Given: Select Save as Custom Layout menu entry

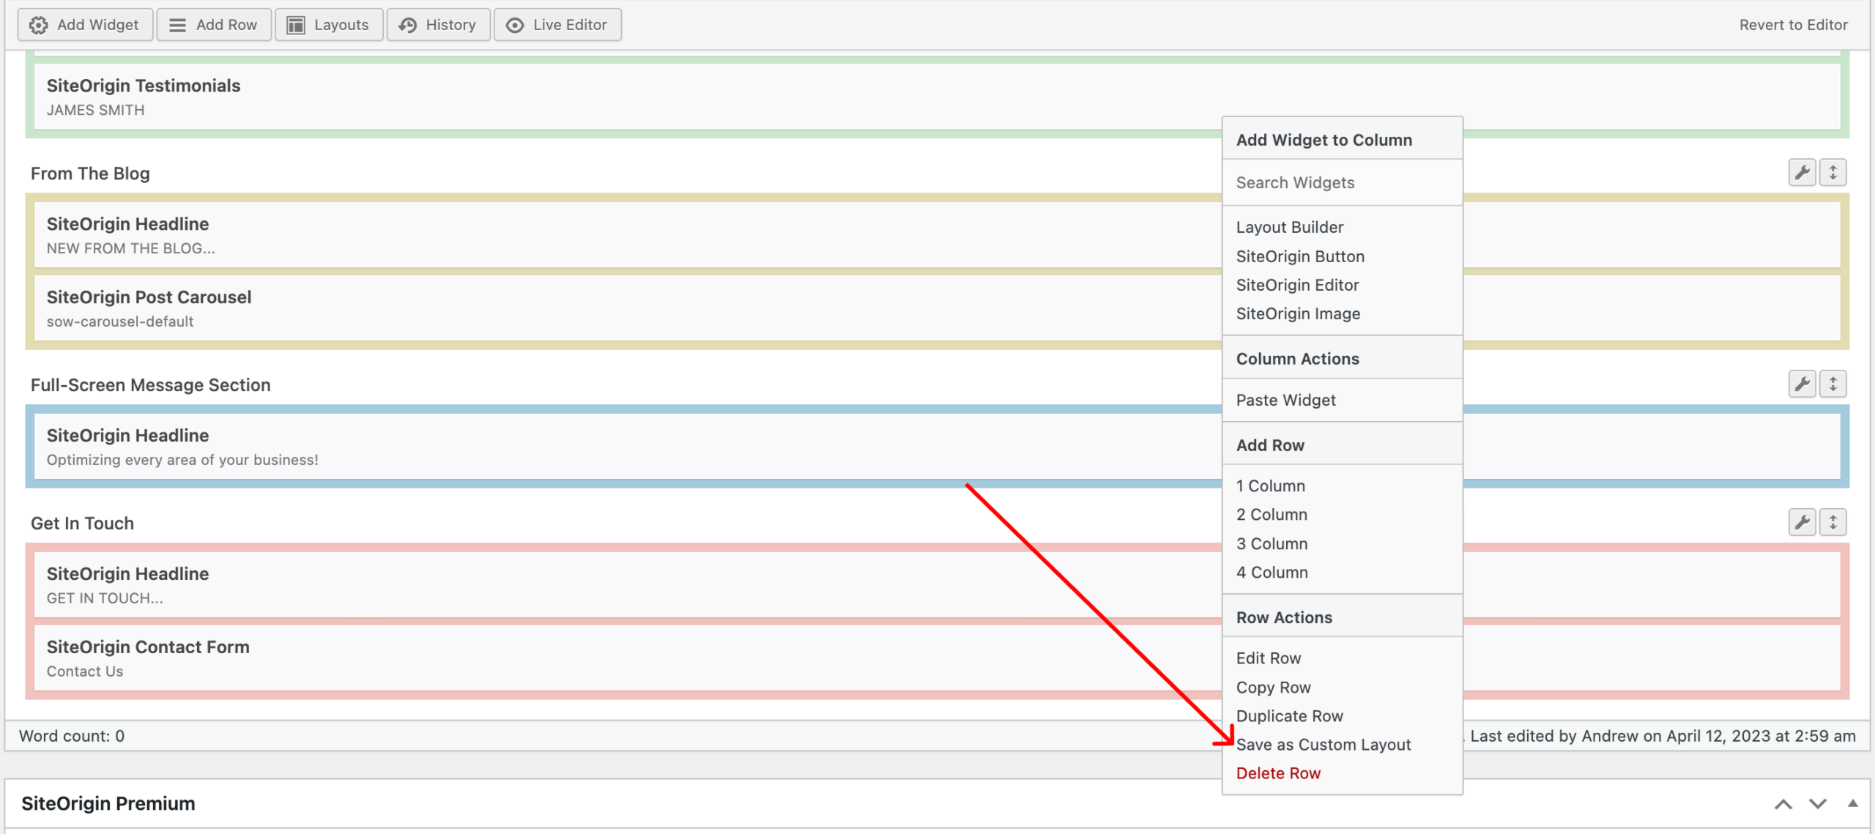Looking at the screenshot, I should pos(1323,745).
